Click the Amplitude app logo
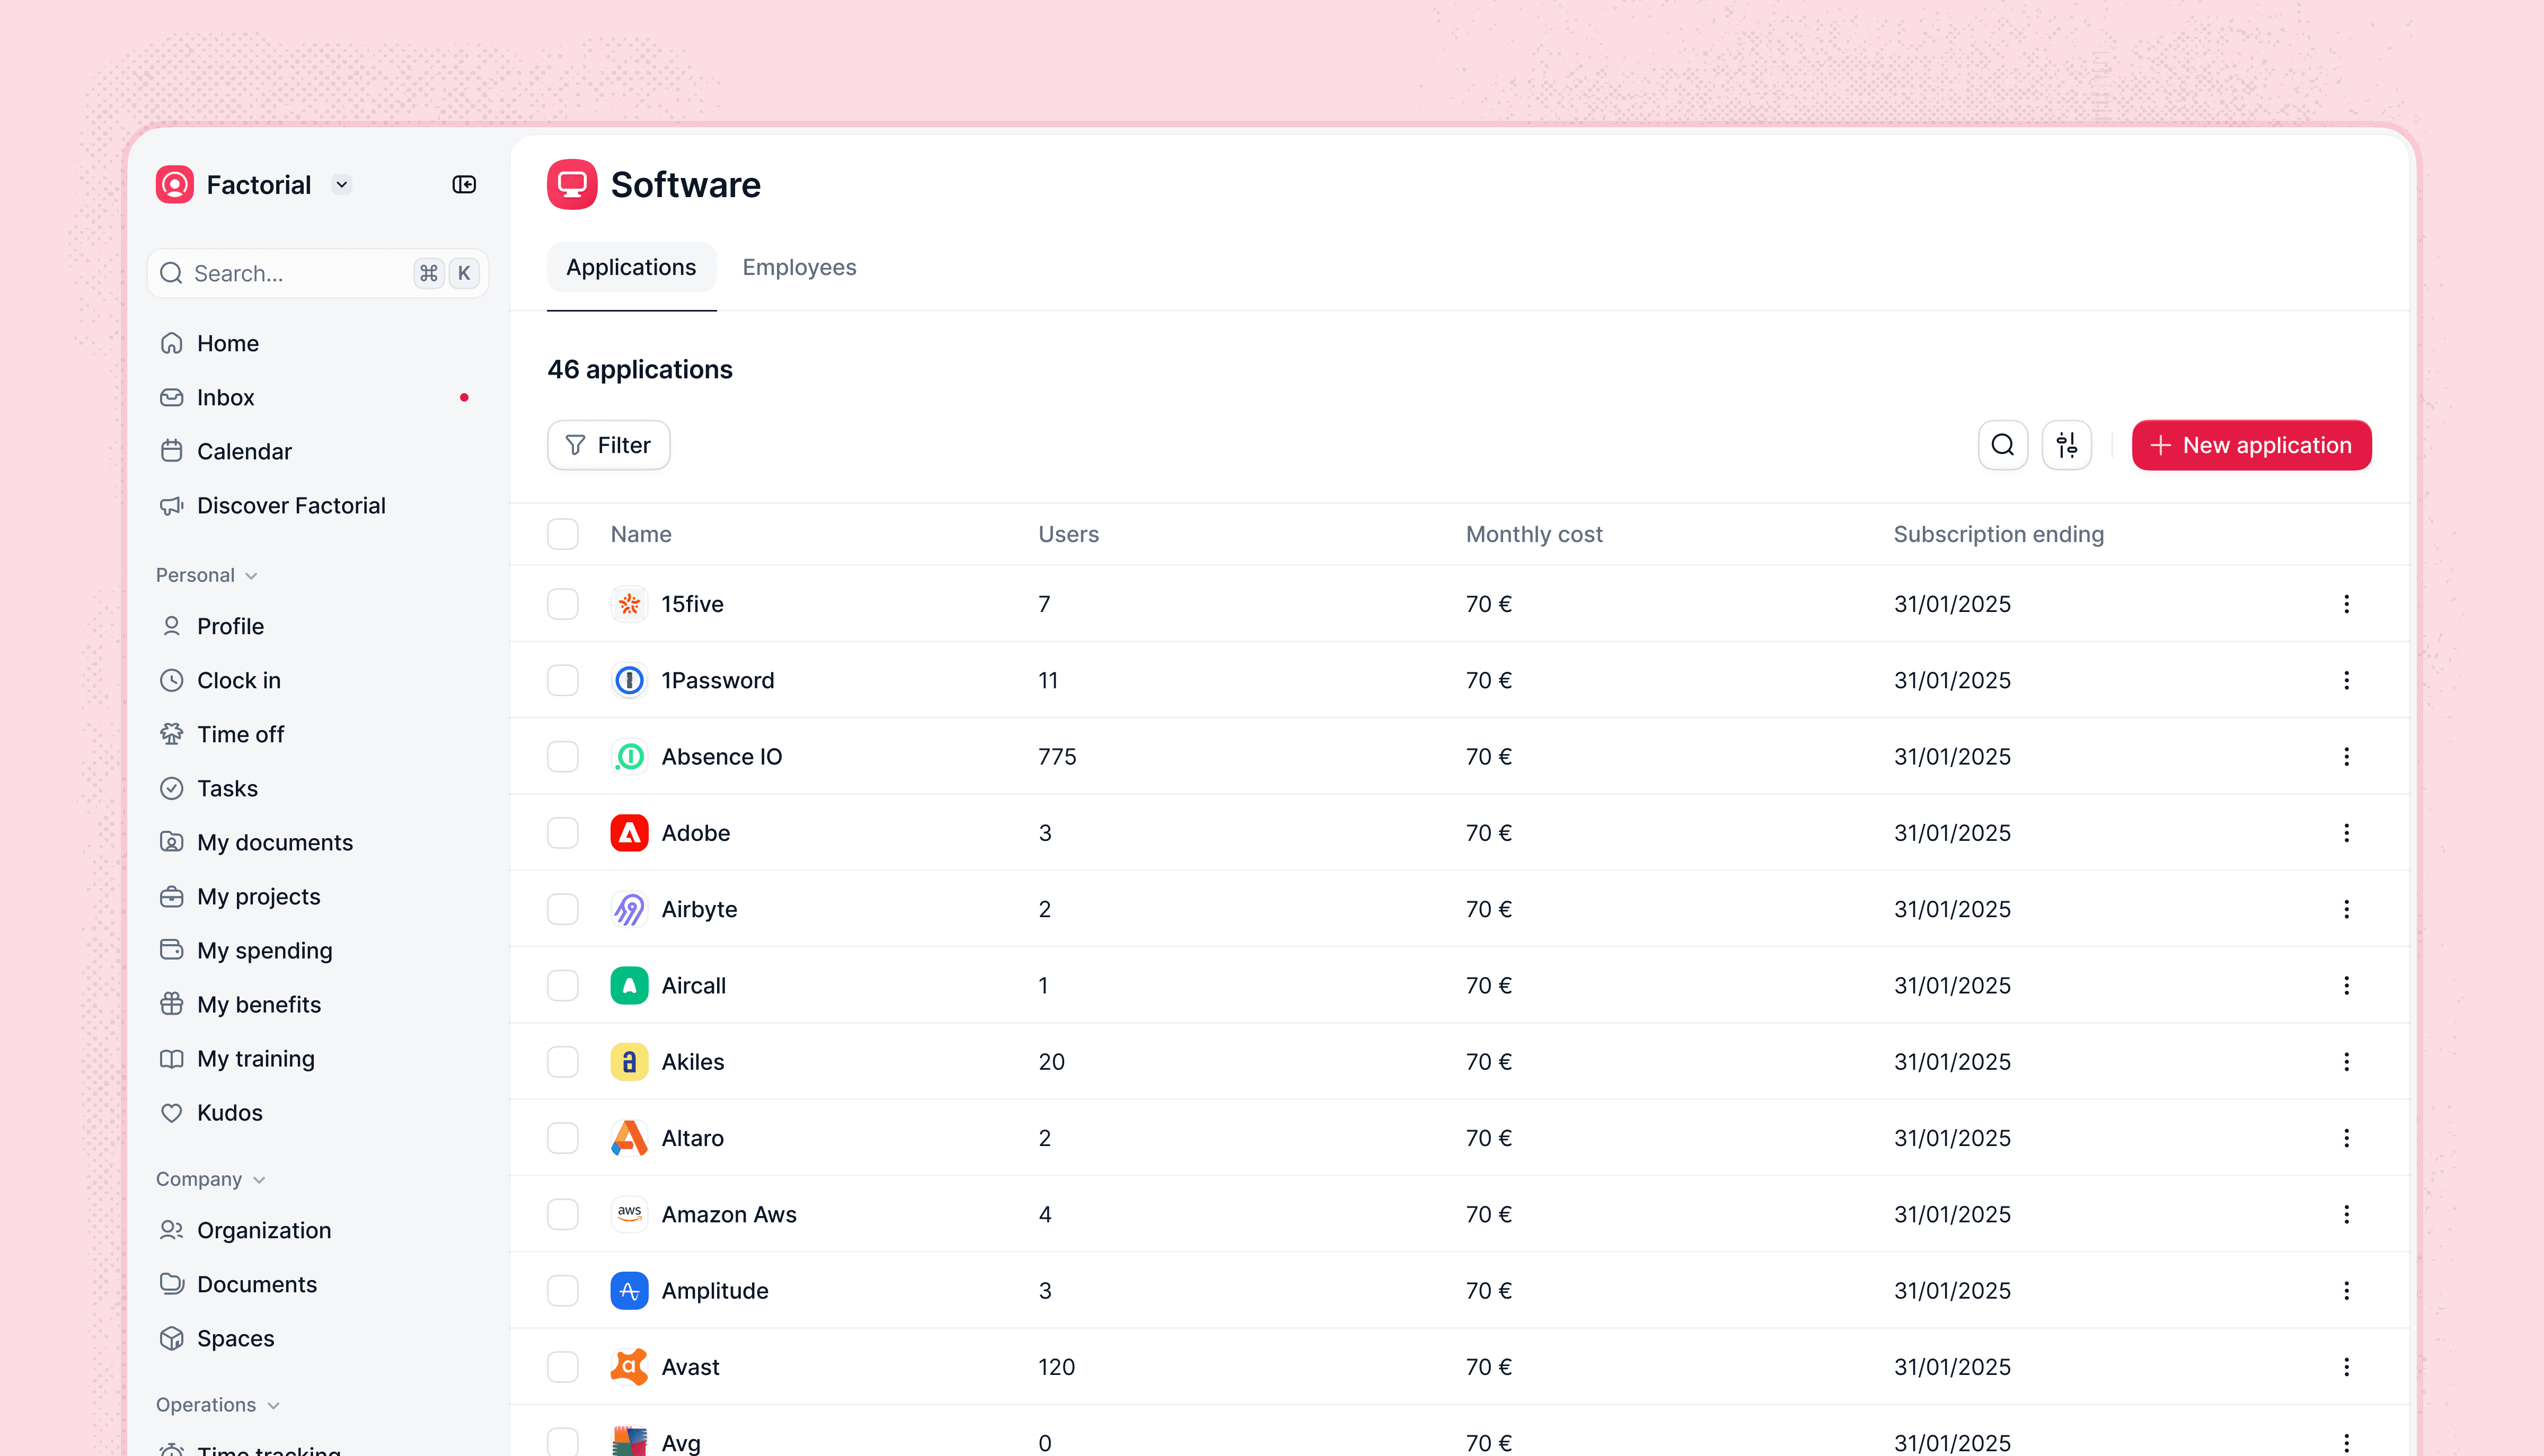This screenshot has height=1456, width=2544. (x=629, y=1291)
